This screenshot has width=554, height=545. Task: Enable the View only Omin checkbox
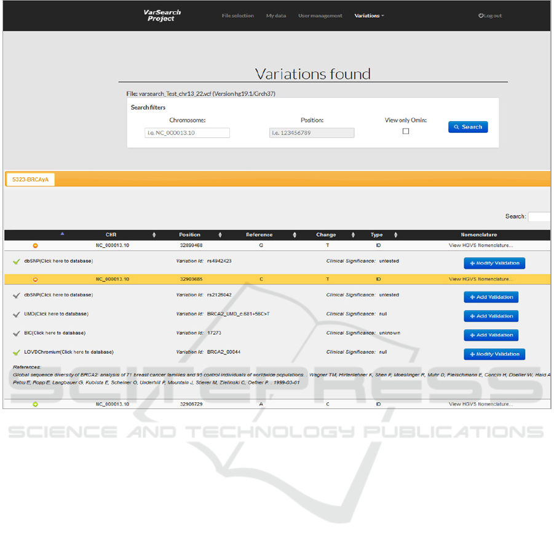pos(406,131)
